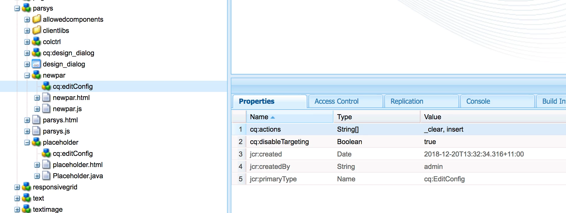Click the parsys component node icon
The width and height of the screenshot is (566, 213).
26,8
